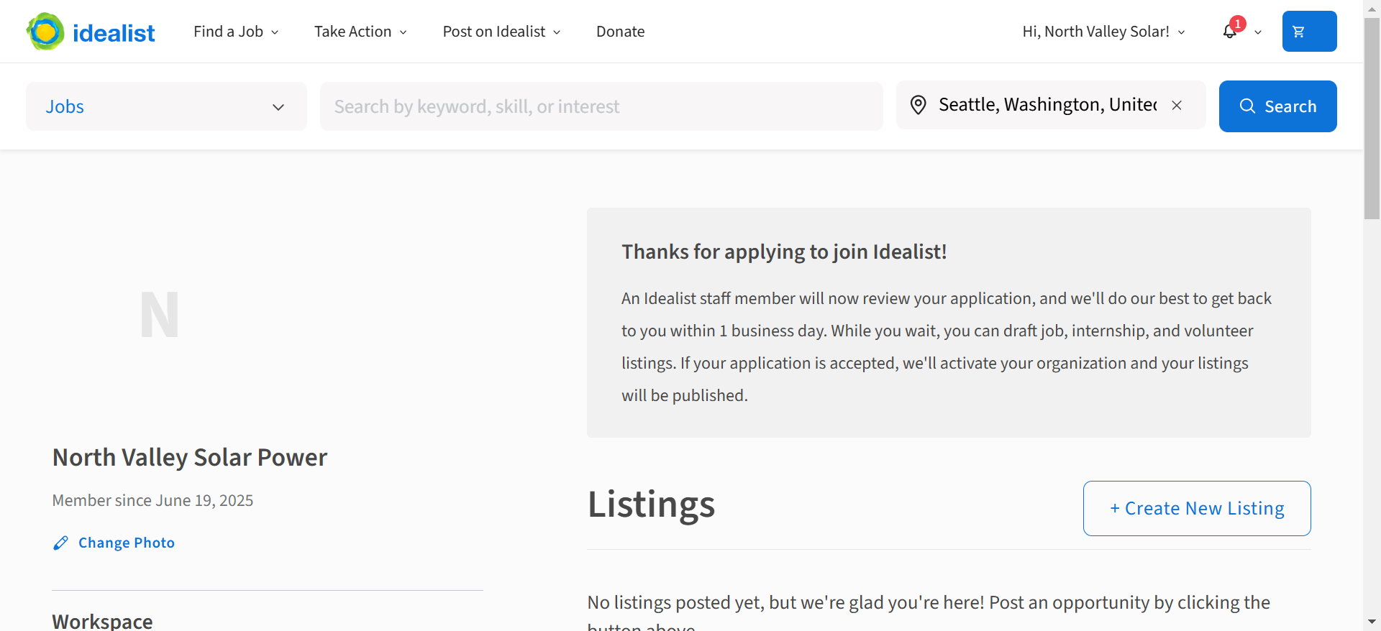The width and height of the screenshot is (1381, 631).
Task: Click the Seattle, Washington location field
Action: point(1047,105)
